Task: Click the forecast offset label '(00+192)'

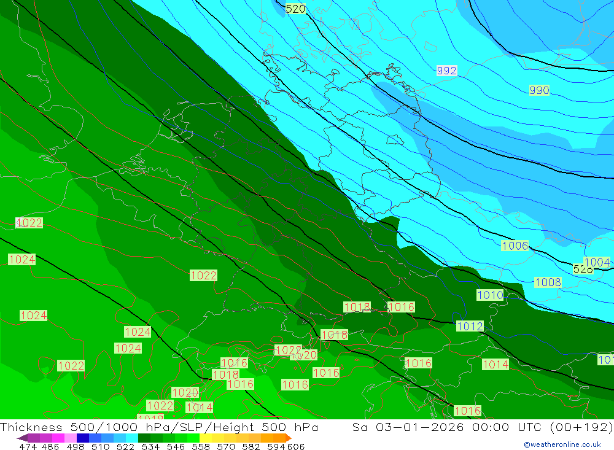Action: point(581,427)
